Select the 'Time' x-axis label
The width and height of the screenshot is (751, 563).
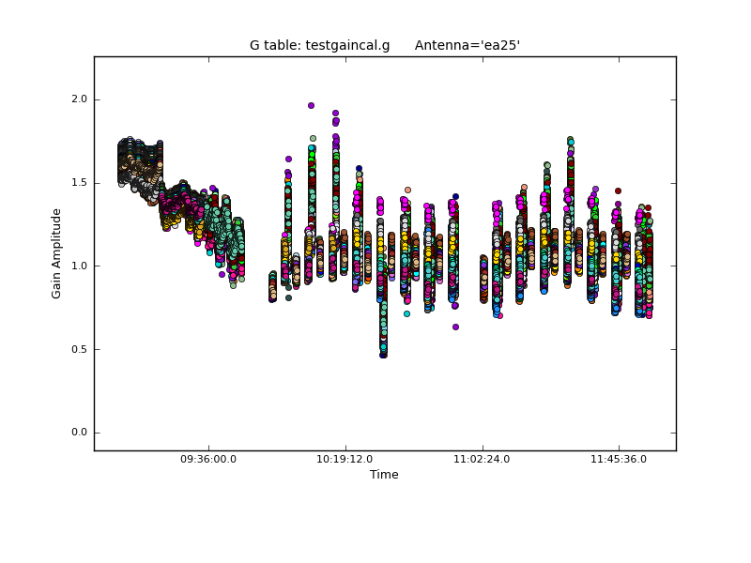(x=384, y=475)
